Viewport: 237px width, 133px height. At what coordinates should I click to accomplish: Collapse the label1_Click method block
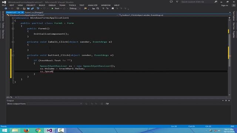click(13, 42)
